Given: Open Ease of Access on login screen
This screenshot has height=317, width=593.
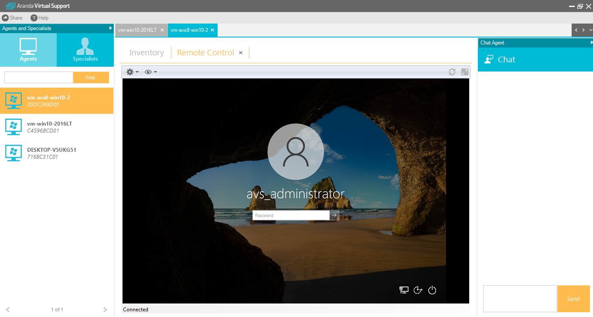Looking at the screenshot, I should tap(418, 290).
